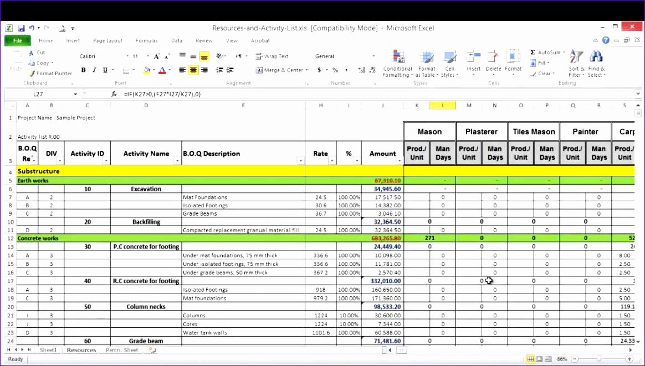The image size is (645, 366).
Task: Click the Undo arrow icon
Action: (32, 28)
